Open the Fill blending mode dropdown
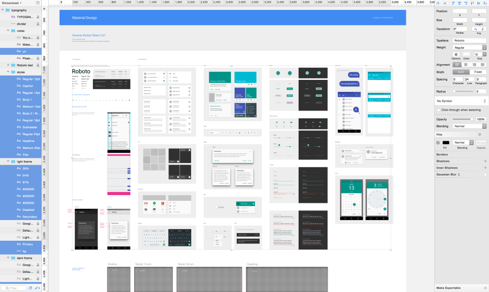 (x=463, y=142)
